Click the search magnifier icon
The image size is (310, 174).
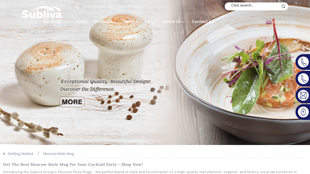(283, 6)
